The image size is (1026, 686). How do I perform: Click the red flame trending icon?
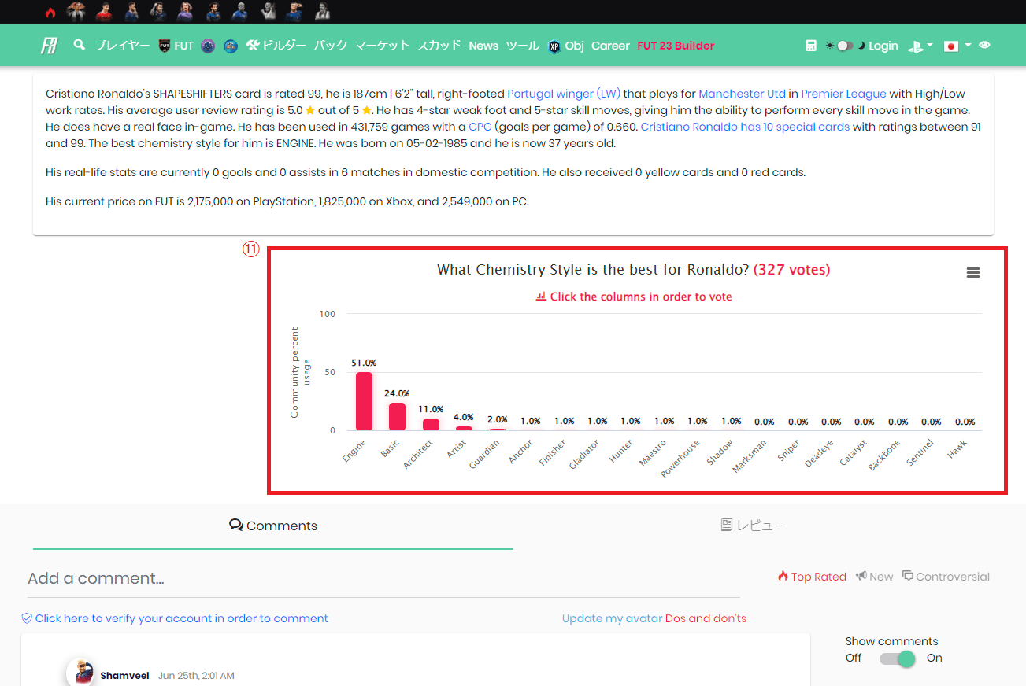(x=50, y=12)
